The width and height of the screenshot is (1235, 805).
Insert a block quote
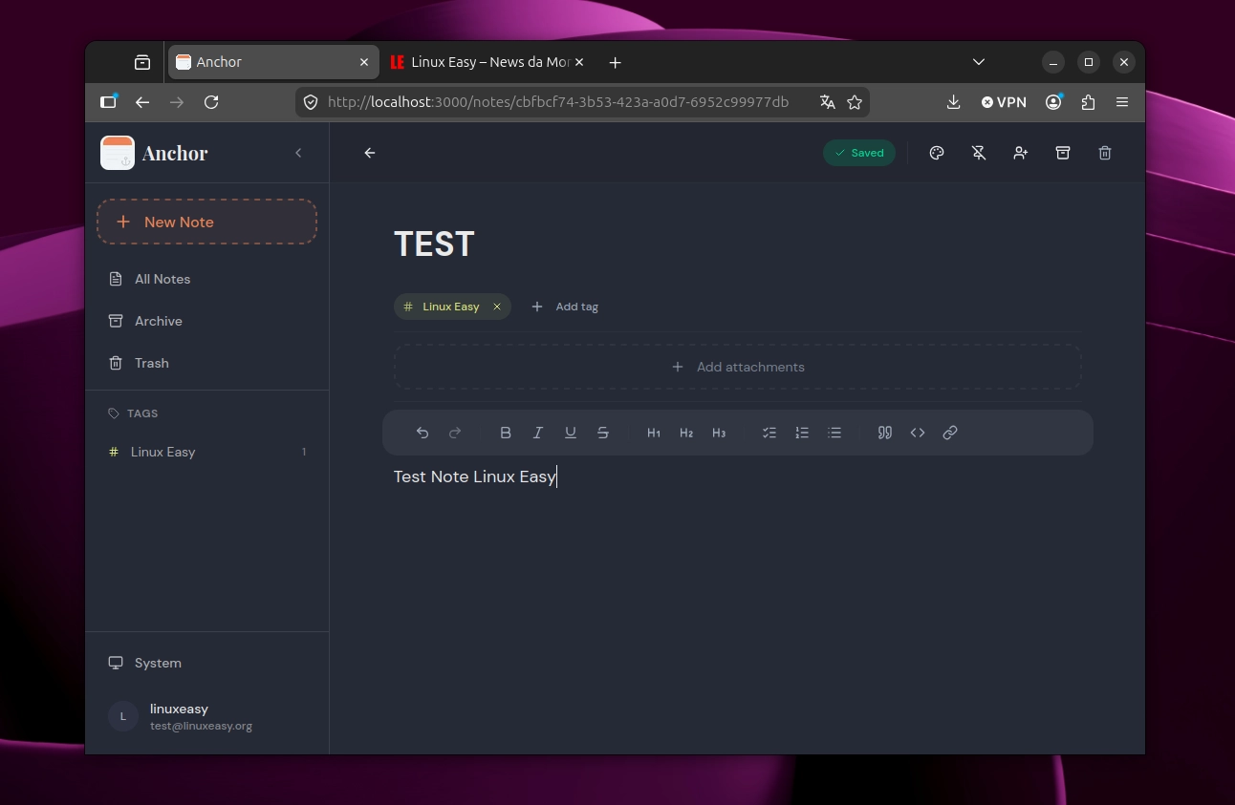point(885,433)
